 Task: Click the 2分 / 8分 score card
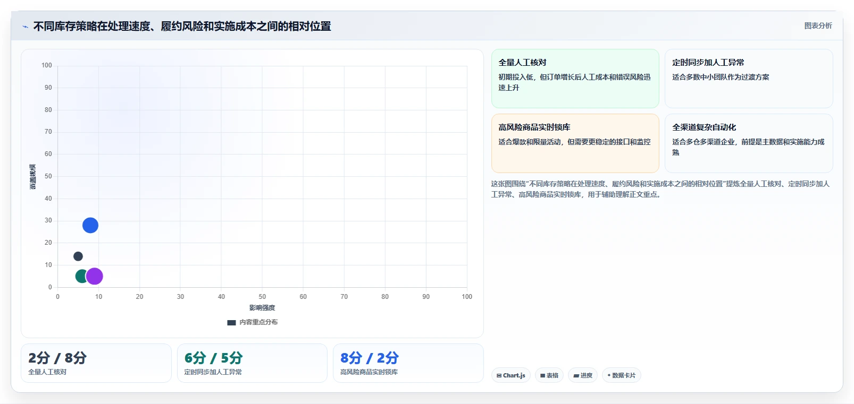point(96,363)
